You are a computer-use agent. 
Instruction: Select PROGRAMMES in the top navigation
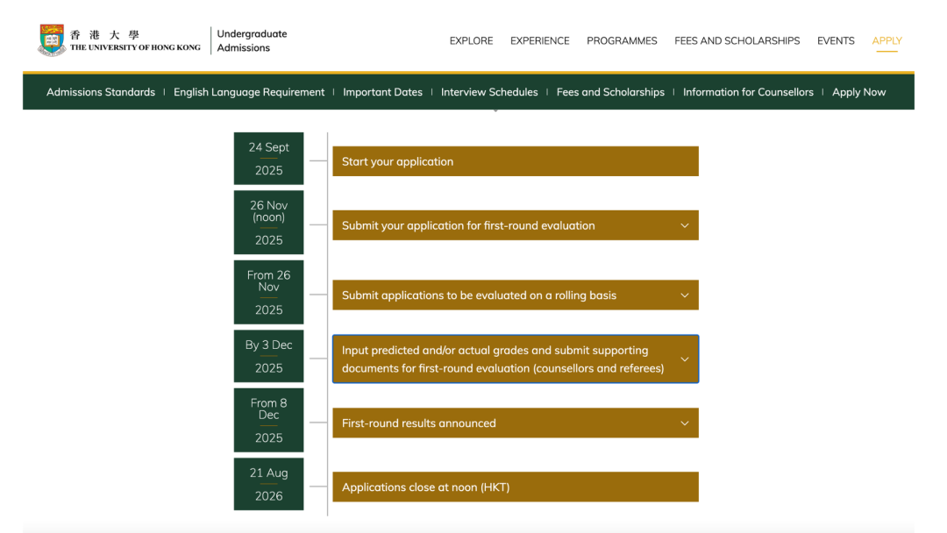[x=622, y=40]
